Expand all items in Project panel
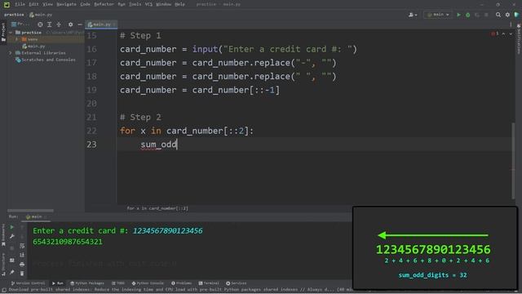Screen dimensions: 522x294 click(x=49, y=24)
